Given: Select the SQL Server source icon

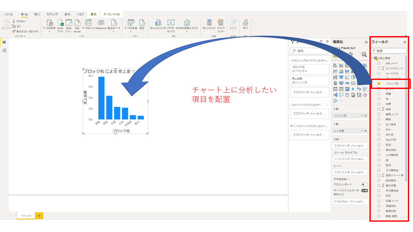Looking at the screenshot, I should click(77, 23).
